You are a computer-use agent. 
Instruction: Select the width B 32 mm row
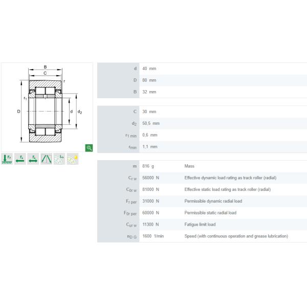202,92
